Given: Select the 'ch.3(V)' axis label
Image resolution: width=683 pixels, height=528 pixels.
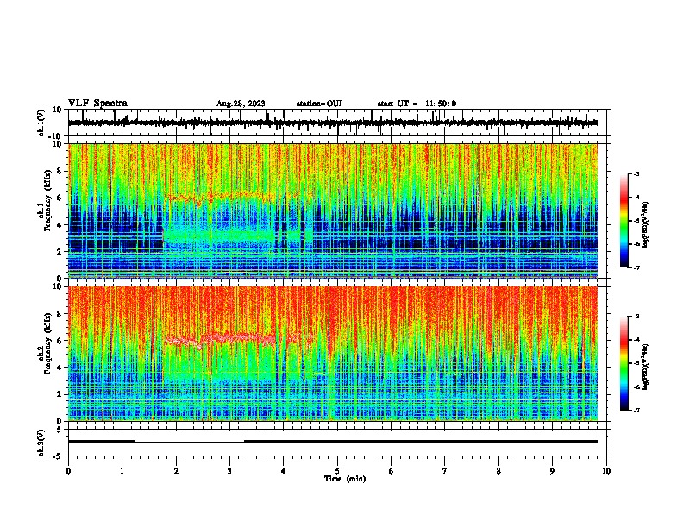Looking at the screenshot, I should (41, 443).
